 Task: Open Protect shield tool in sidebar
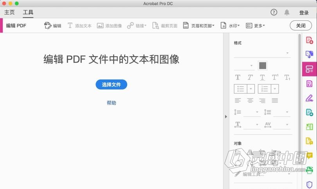pos(309,185)
